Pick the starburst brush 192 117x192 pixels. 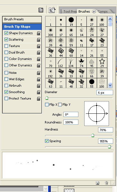[50, 73]
